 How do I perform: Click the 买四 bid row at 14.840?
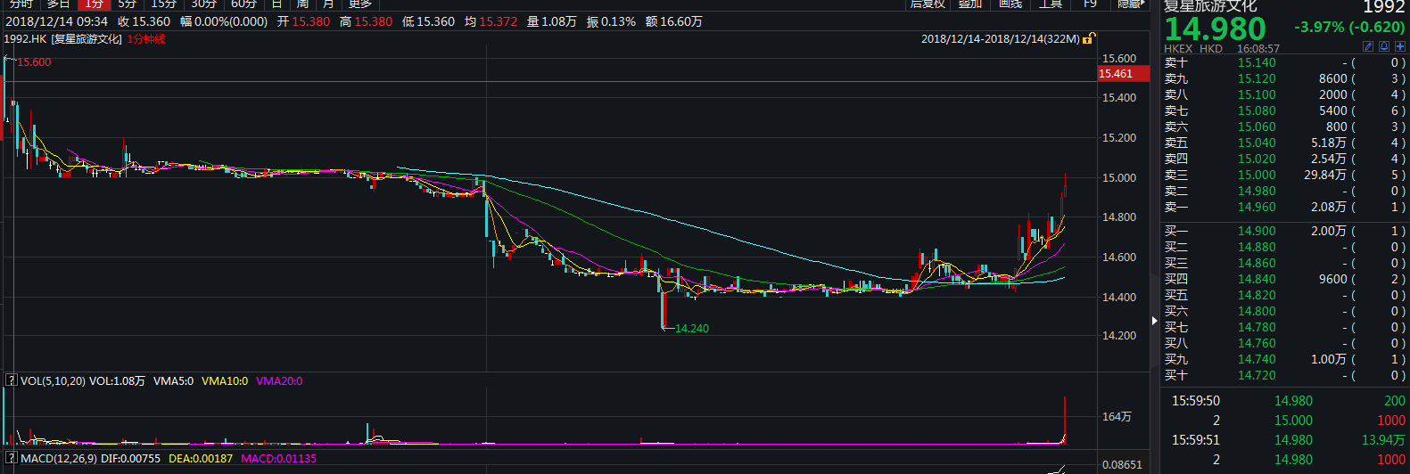1284,279
